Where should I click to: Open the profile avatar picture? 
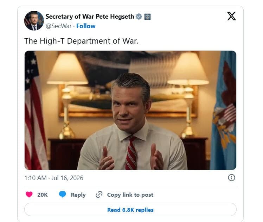(34, 21)
